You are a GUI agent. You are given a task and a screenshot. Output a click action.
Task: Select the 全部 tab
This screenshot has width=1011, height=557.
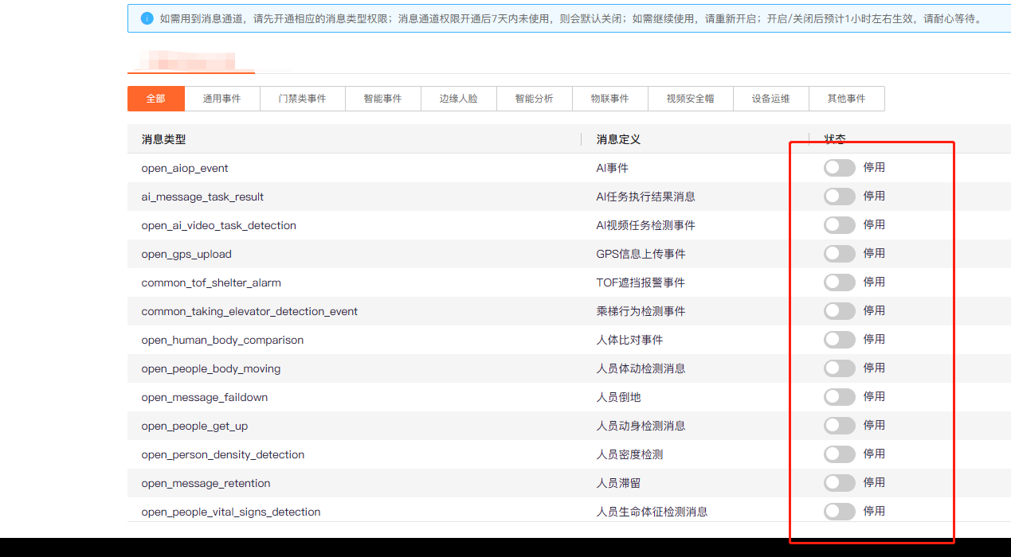coord(155,99)
